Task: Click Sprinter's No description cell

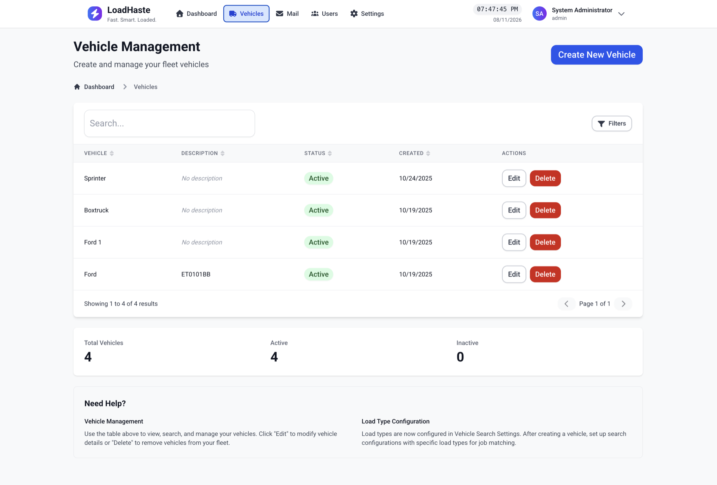Action: point(202,178)
